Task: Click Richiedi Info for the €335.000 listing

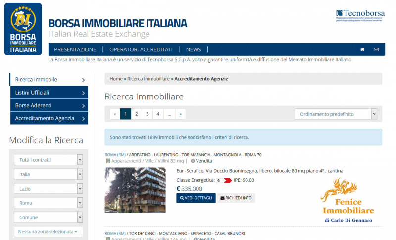Action: [x=236, y=198]
